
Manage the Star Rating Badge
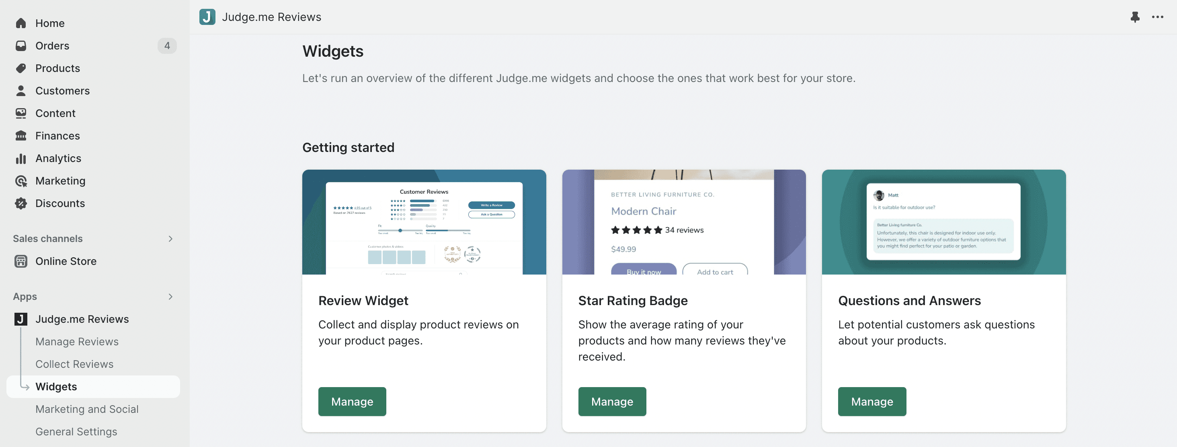612,401
